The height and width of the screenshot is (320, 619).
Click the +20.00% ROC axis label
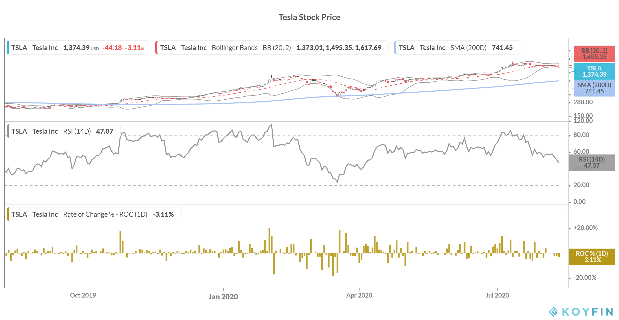point(585,228)
